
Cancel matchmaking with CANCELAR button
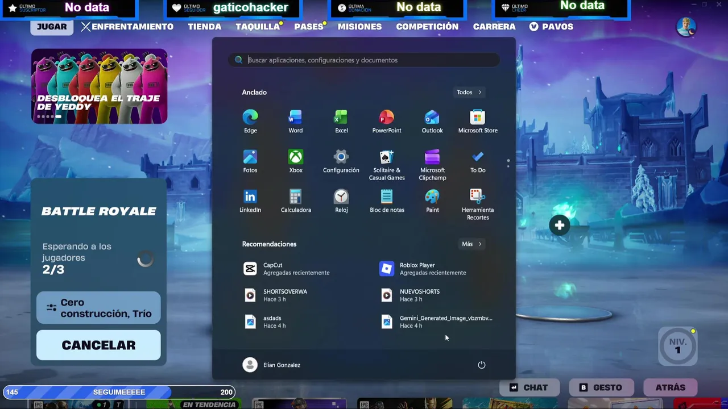(98, 345)
